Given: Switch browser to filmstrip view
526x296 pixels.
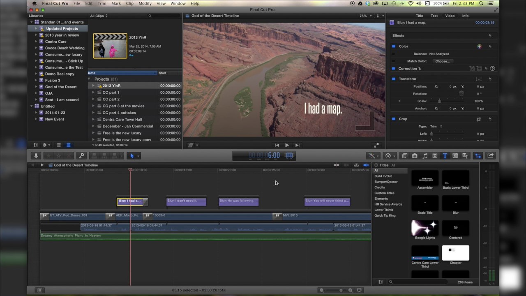Looking at the screenshot, I should point(59,145).
